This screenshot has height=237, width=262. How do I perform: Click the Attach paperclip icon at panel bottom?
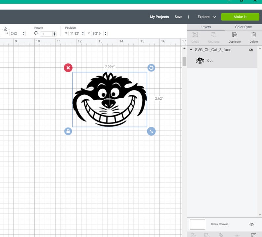tap(221, 235)
